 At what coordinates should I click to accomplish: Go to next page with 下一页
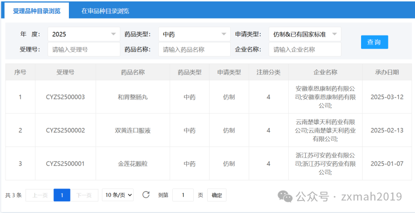[84, 195]
